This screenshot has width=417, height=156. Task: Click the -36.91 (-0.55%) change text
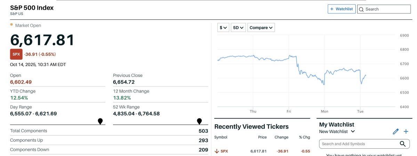pos(40,55)
